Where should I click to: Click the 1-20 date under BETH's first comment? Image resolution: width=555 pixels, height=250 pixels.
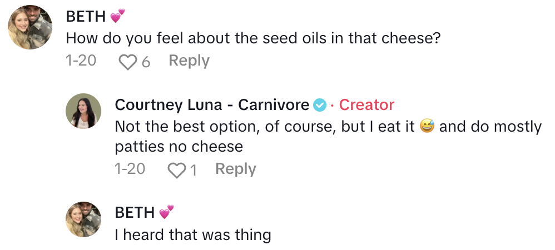point(81,61)
